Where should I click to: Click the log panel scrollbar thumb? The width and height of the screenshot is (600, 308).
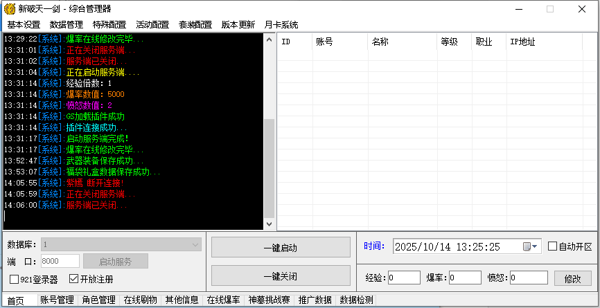[270, 168]
